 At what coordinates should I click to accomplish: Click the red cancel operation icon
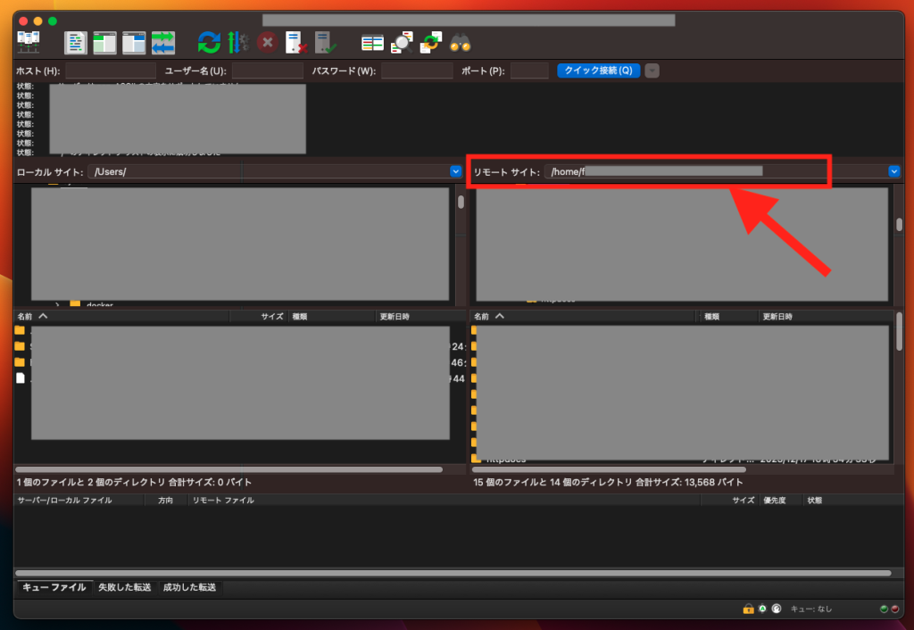[x=267, y=42]
